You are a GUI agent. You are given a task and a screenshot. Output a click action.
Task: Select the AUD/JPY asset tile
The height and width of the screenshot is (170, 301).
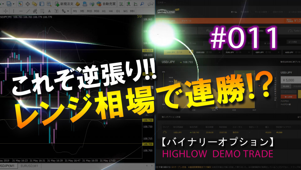click(x=292, y=52)
